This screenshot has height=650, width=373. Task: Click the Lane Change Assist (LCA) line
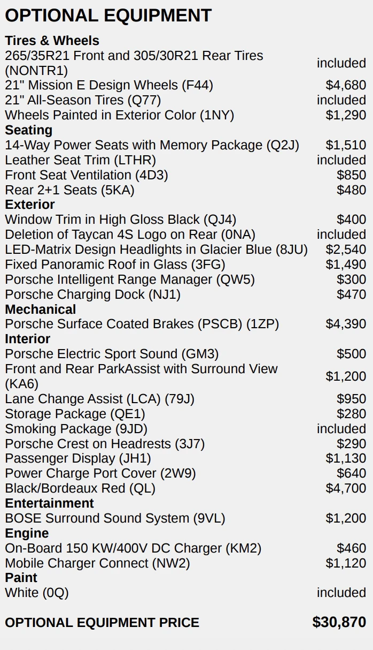click(99, 399)
